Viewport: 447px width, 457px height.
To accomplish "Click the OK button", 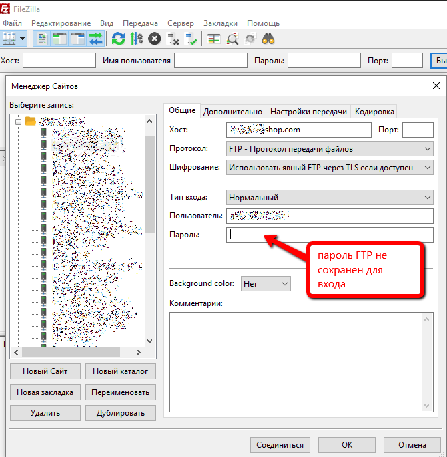I will (x=347, y=445).
